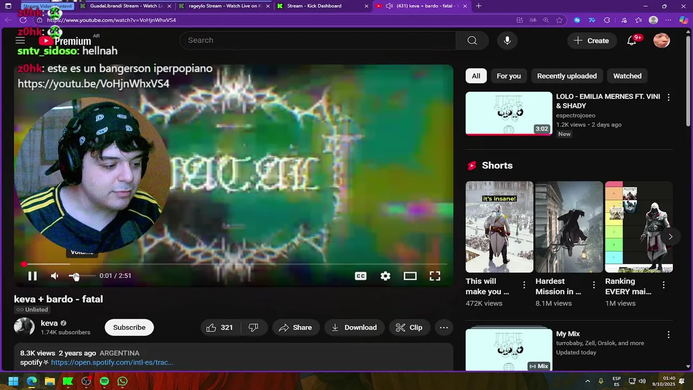Image resolution: width=693 pixels, height=390 pixels.
Task: Open the keva channel name link
Action: [x=49, y=323]
